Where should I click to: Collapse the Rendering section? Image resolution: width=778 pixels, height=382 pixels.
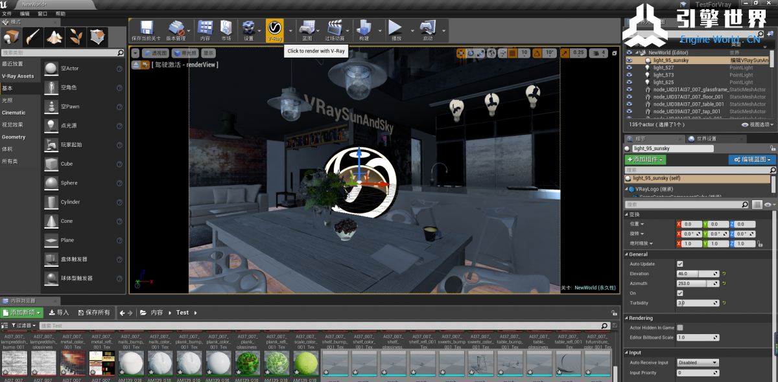pos(626,318)
